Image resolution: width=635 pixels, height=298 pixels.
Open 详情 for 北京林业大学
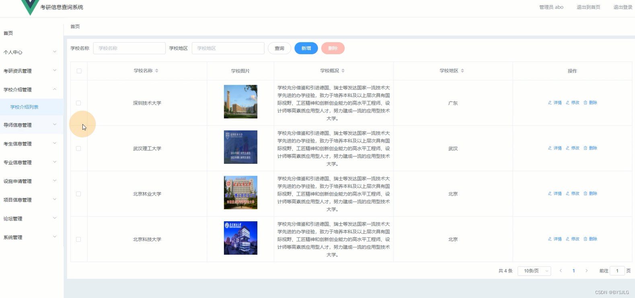tap(555, 194)
